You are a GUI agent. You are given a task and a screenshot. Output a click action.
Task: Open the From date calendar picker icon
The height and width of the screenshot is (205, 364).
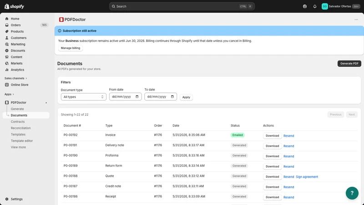click(137, 97)
